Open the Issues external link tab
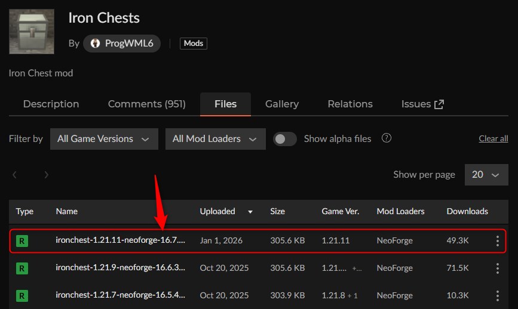The image size is (518, 309). [x=422, y=104]
